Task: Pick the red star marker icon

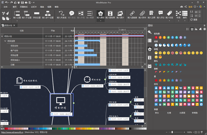Action: (156, 80)
